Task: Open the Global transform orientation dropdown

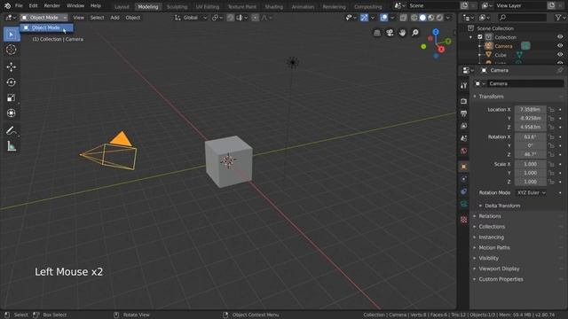Action: 191,18
